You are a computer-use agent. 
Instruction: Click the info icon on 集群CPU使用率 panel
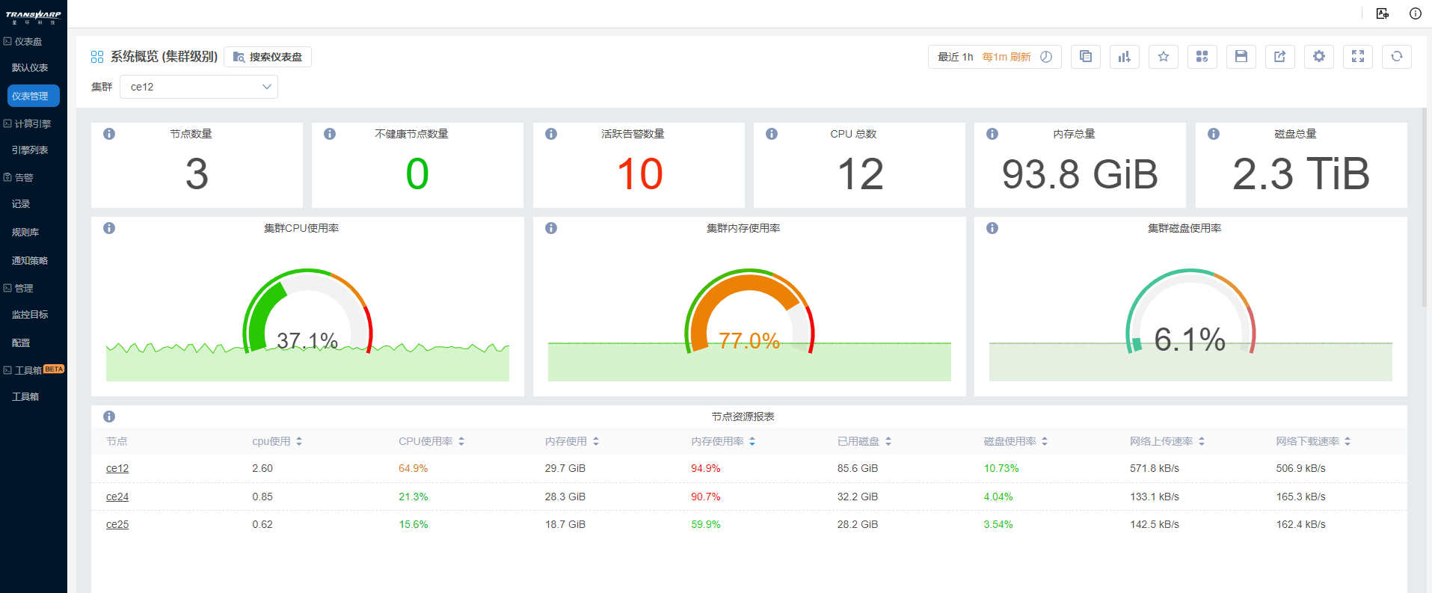(109, 228)
